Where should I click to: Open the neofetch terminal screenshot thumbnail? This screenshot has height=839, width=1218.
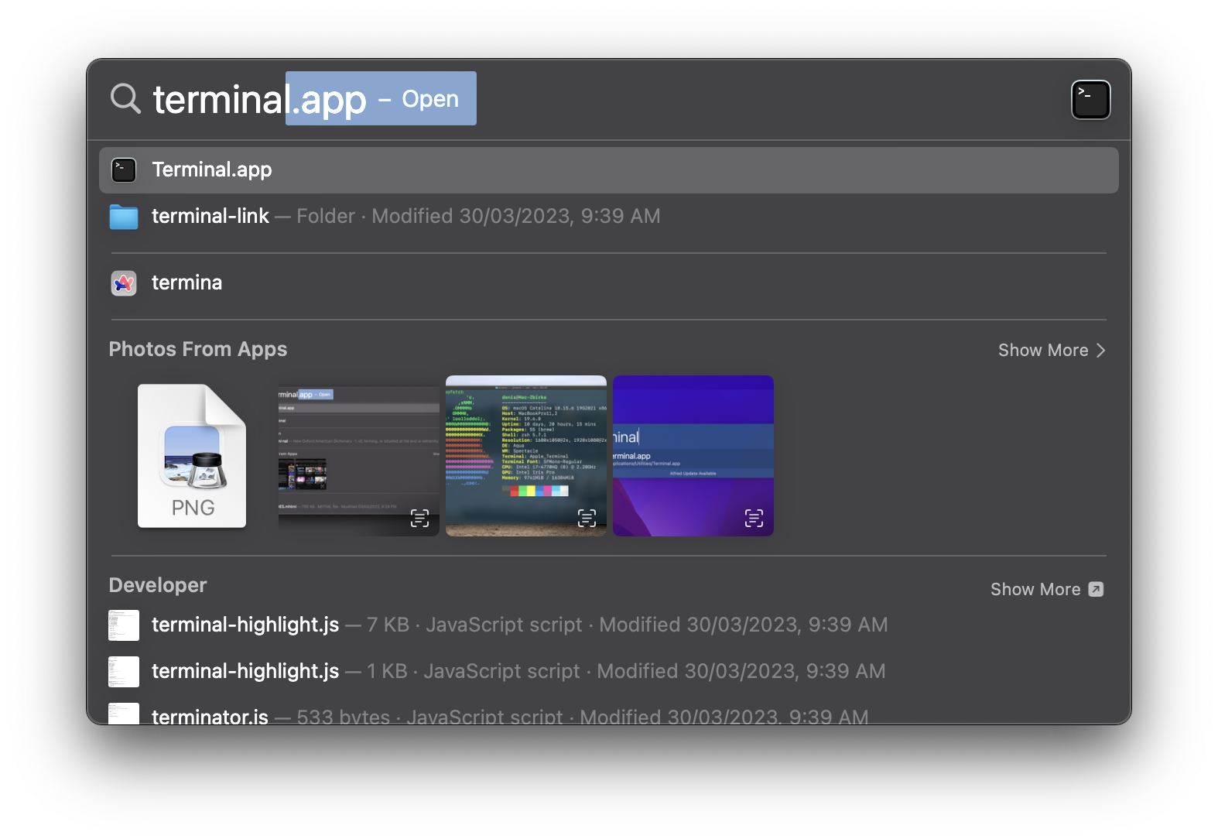point(526,456)
